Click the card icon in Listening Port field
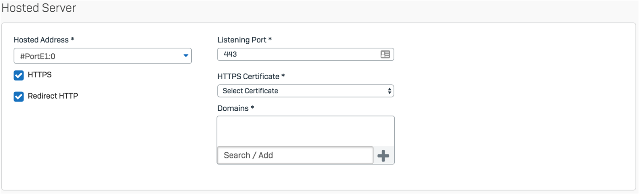This screenshot has width=639, height=194. 385,54
